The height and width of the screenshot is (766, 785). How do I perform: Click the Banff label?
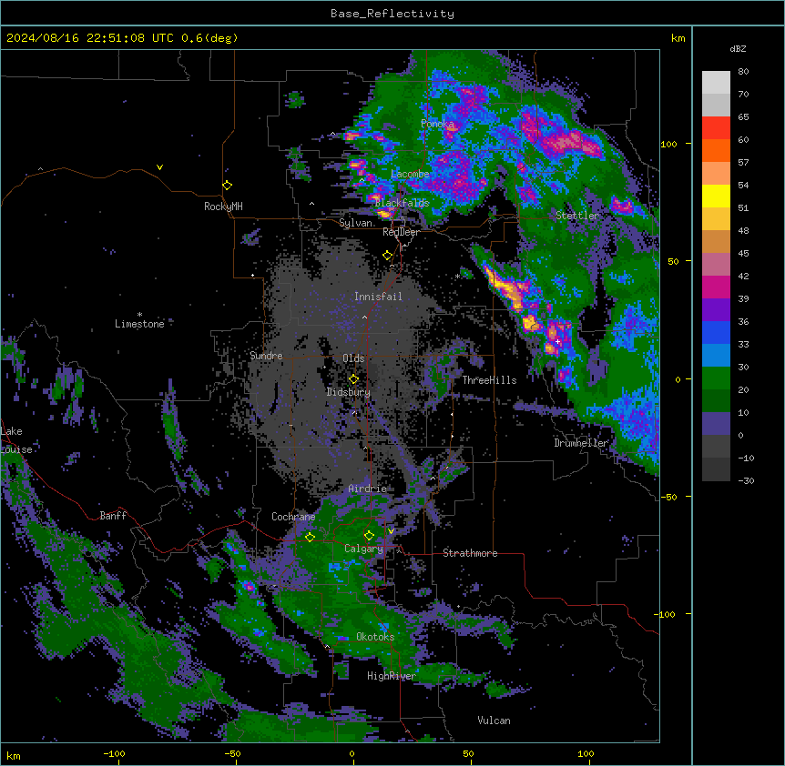tap(113, 516)
